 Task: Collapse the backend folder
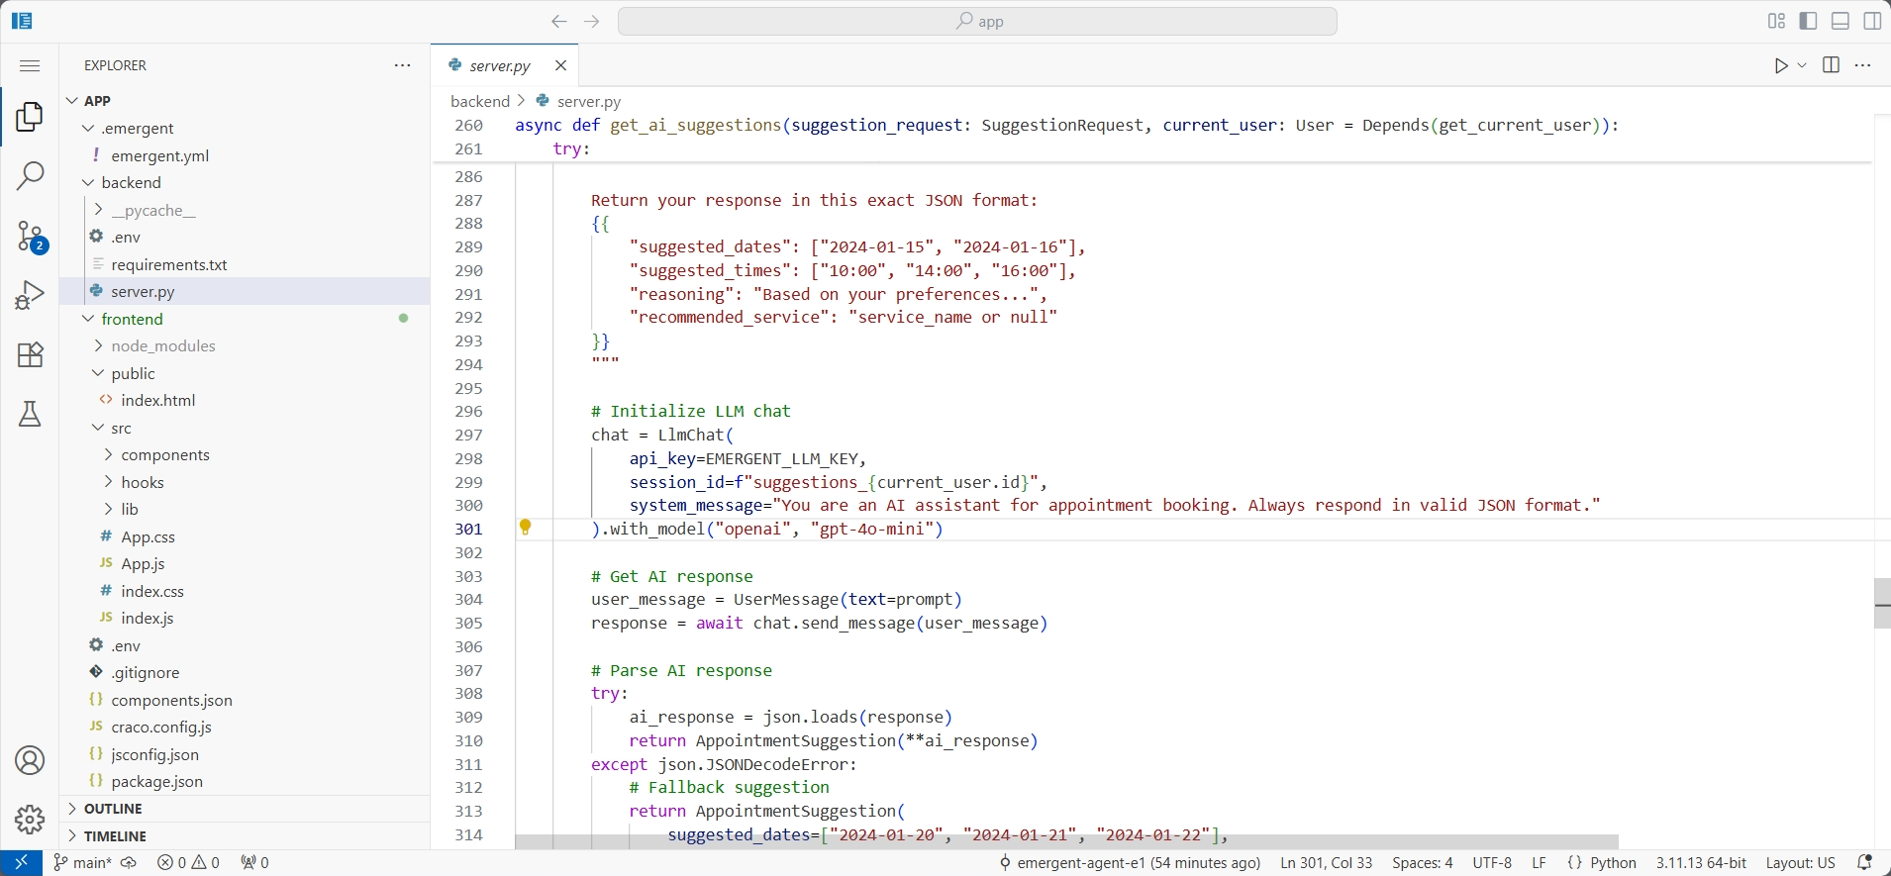click(245, 183)
